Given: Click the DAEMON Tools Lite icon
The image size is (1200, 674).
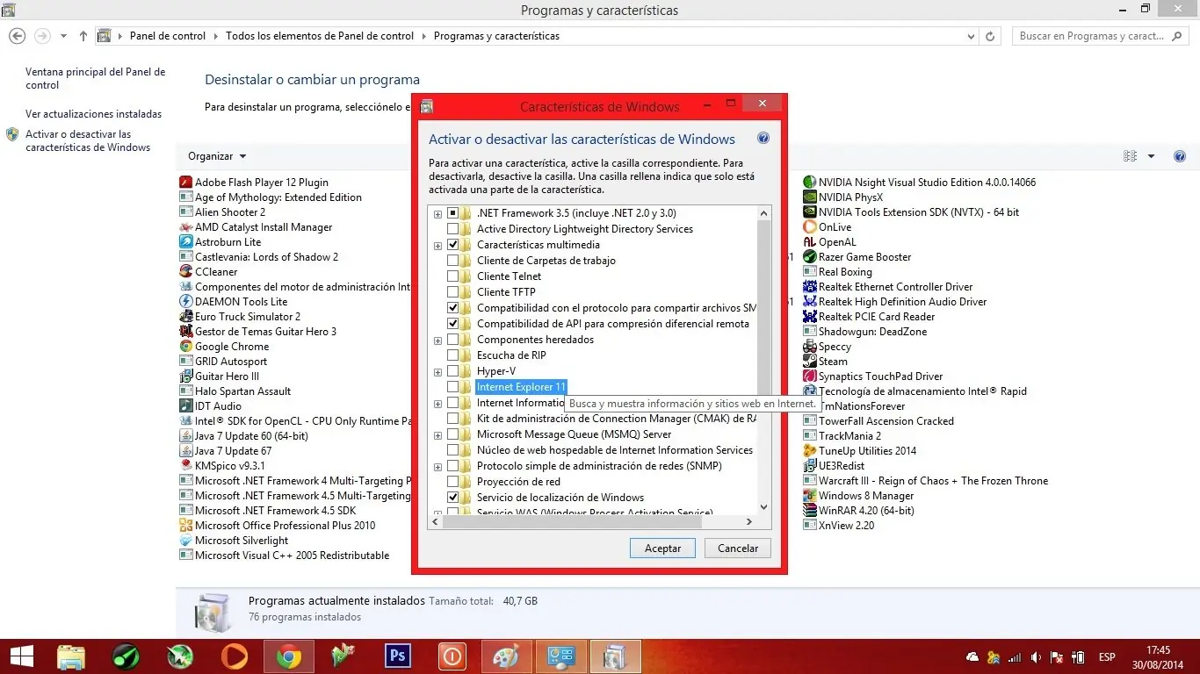Looking at the screenshot, I should [x=186, y=302].
